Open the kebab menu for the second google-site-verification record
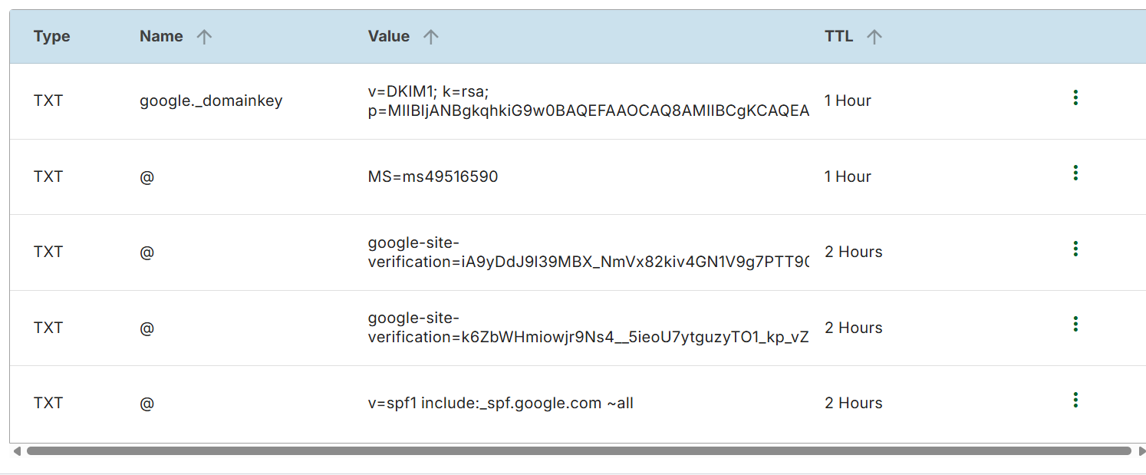1146x475 pixels. (1076, 324)
